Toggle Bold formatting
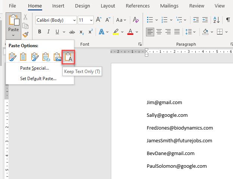Screen dimensions: 233x179 point(40,32)
